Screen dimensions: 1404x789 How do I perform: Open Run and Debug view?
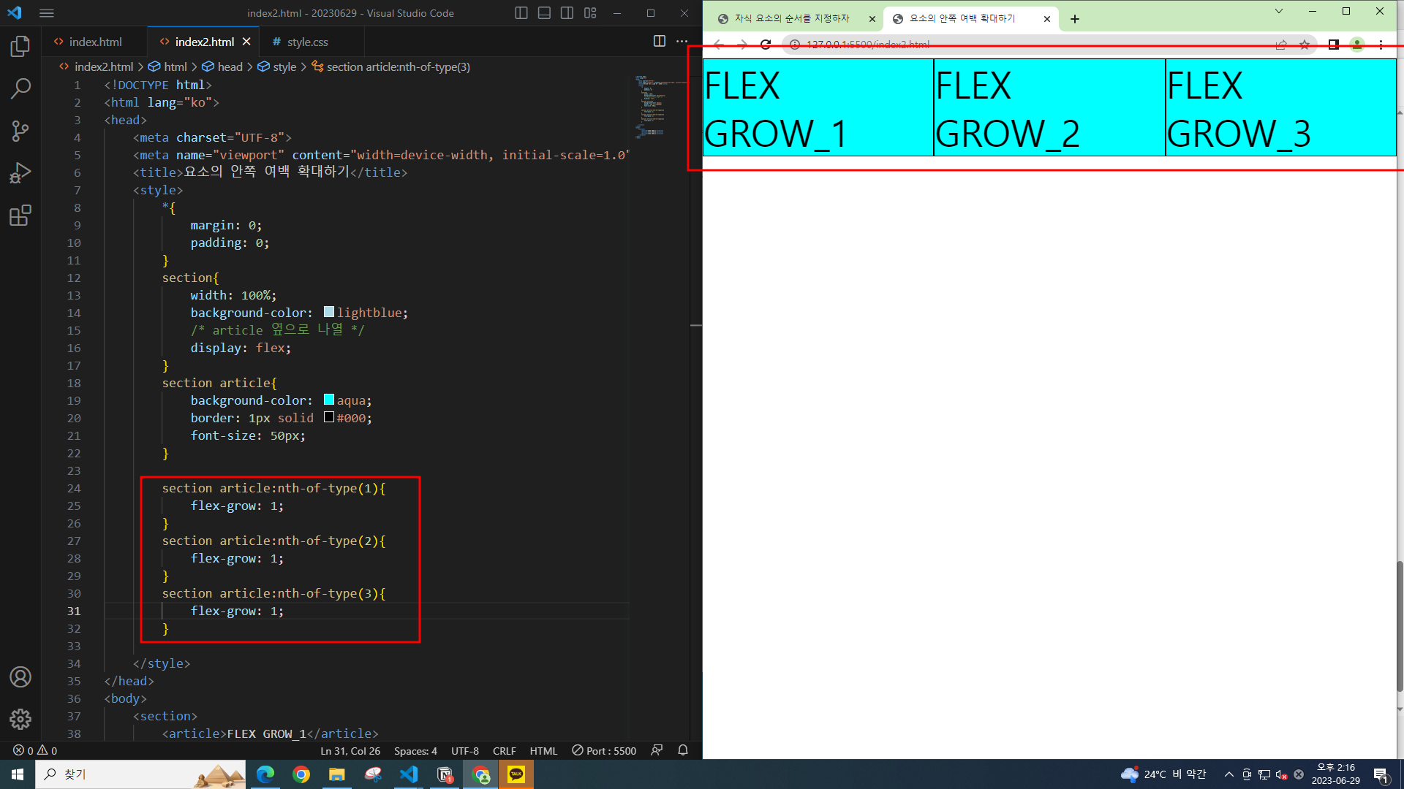(20, 173)
